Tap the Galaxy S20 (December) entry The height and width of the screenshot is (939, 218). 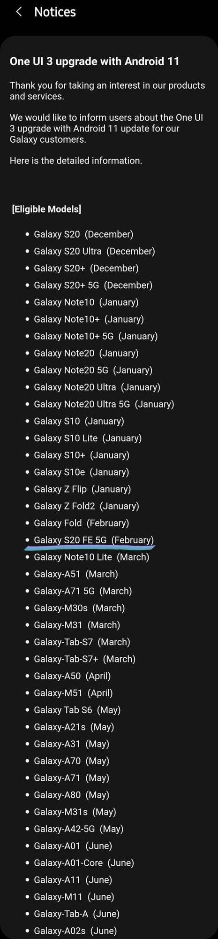click(83, 234)
